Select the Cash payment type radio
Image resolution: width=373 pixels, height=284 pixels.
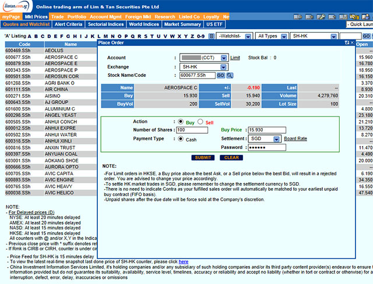click(x=181, y=139)
